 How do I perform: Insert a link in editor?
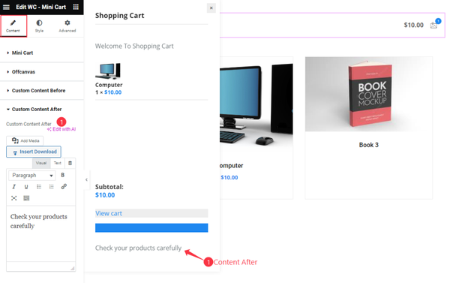(64, 187)
